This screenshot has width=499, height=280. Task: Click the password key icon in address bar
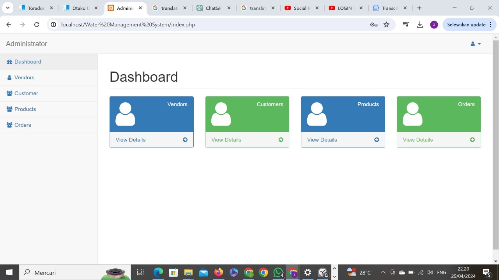[373, 24]
